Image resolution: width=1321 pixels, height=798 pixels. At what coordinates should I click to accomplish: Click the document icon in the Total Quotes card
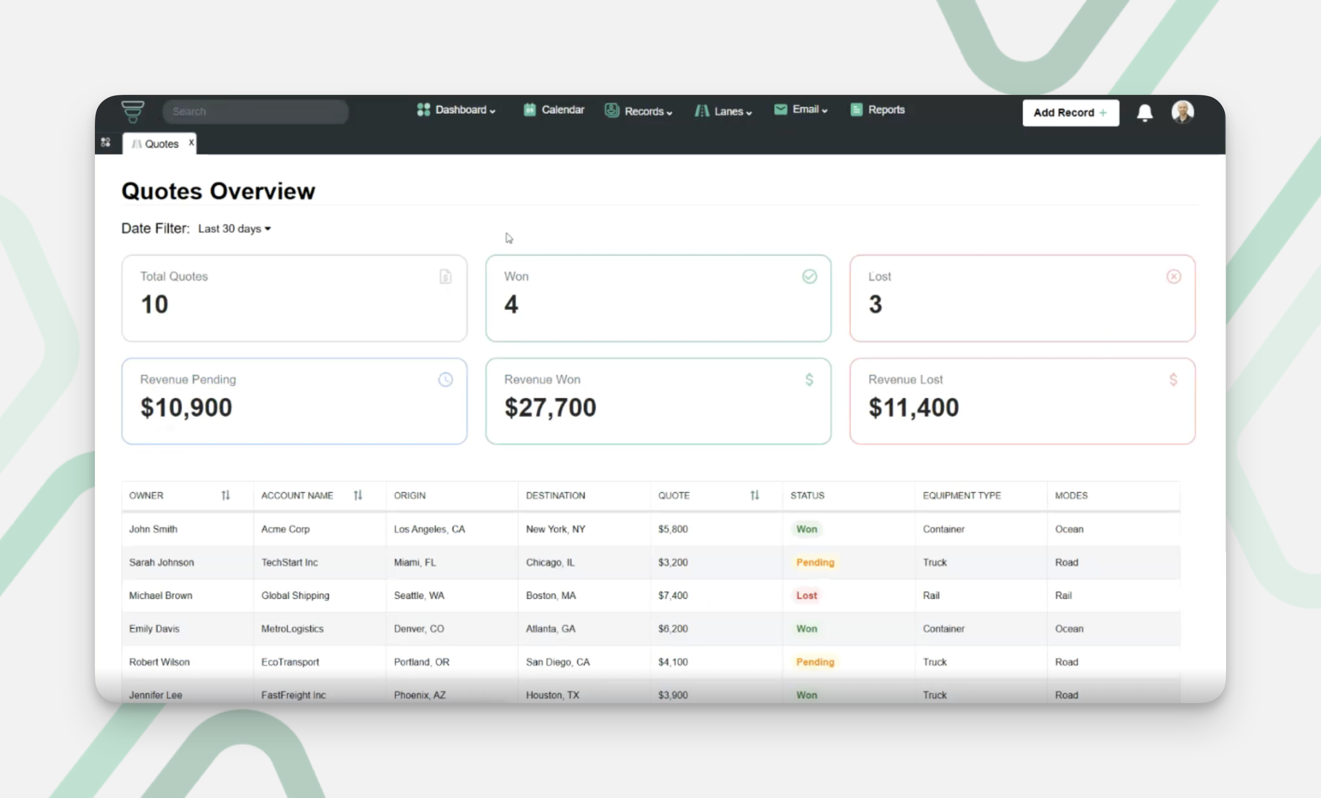coord(445,277)
